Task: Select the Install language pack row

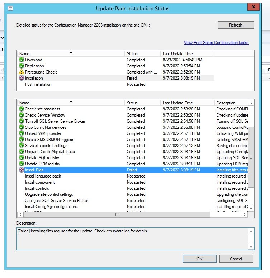Action: click(132, 176)
